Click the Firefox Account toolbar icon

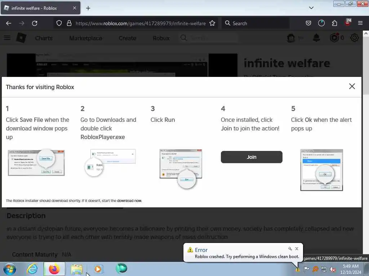pos(321,23)
